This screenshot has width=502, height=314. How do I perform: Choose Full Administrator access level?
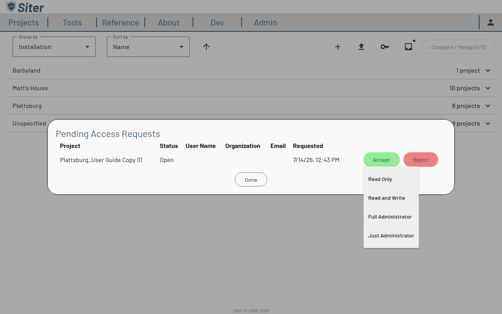tap(391, 217)
